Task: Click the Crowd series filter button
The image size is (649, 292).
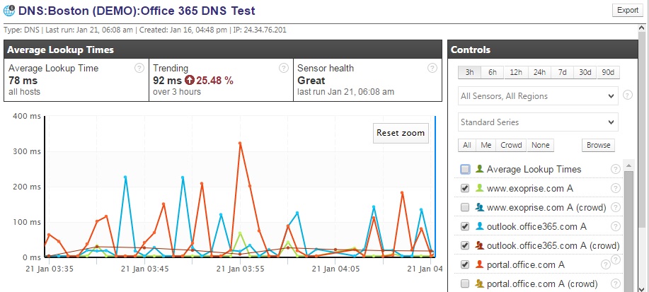Action: 511,145
